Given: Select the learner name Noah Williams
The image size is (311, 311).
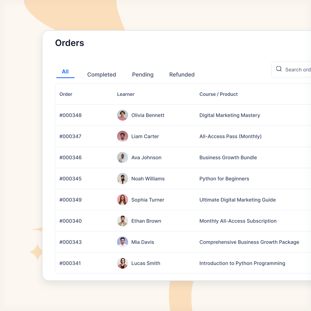Looking at the screenshot, I should pyautogui.click(x=148, y=179).
